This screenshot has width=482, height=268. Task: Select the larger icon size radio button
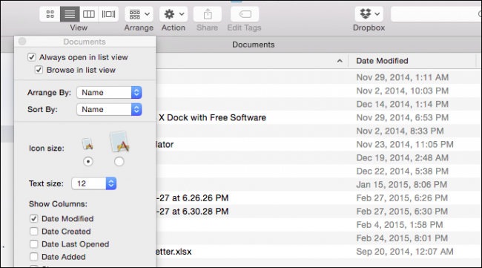pyautogui.click(x=119, y=162)
